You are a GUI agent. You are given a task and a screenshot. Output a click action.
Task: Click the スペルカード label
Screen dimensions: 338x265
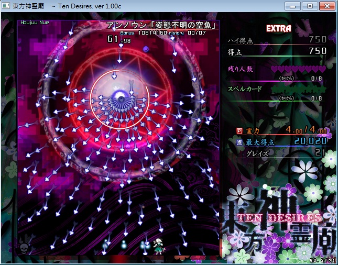(x=245, y=89)
